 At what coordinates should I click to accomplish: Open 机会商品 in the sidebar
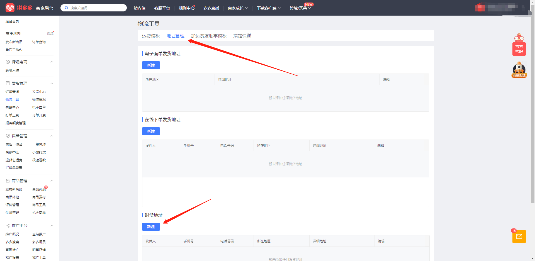tap(39, 213)
